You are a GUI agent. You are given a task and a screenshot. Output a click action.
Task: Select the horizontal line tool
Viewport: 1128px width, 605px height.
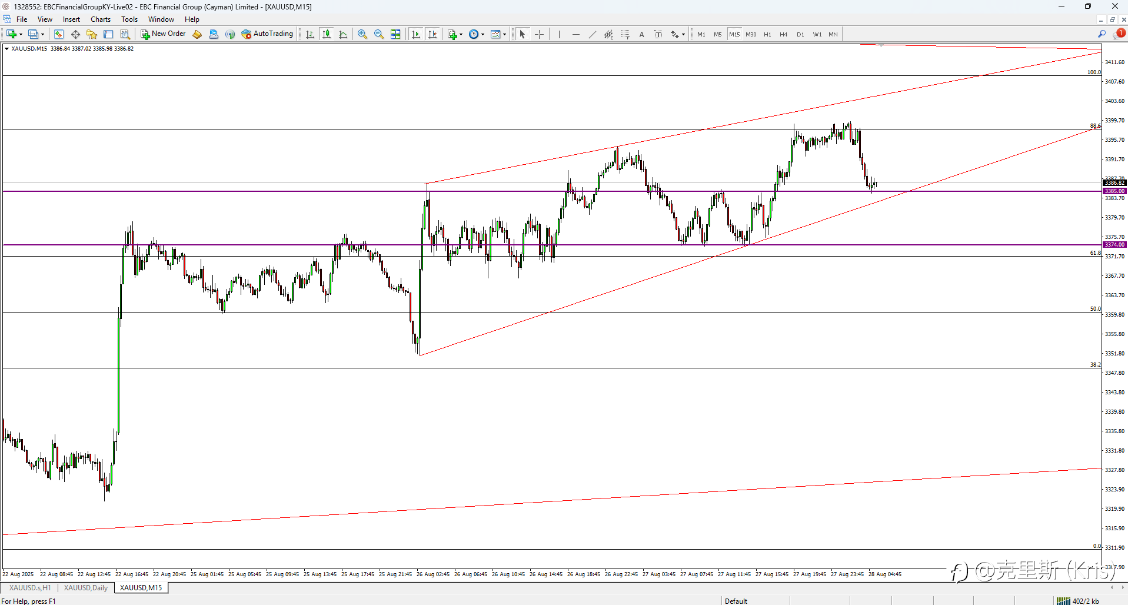pyautogui.click(x=575, y=34)
